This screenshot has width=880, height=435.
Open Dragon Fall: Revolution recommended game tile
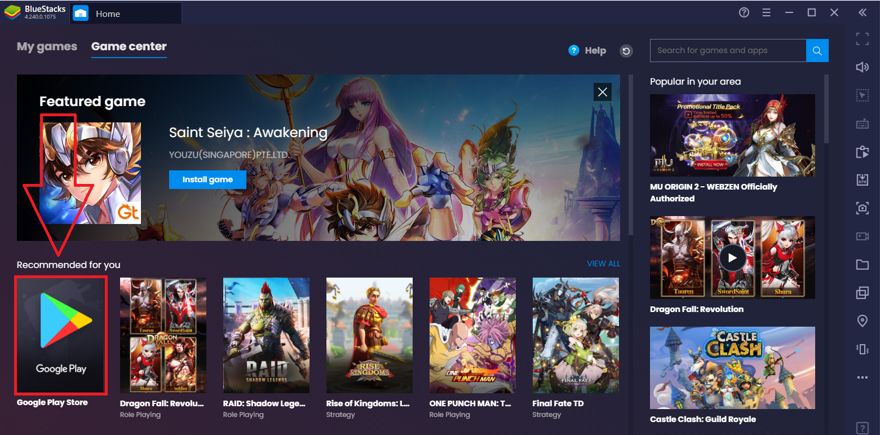click(x=163, y=335)
